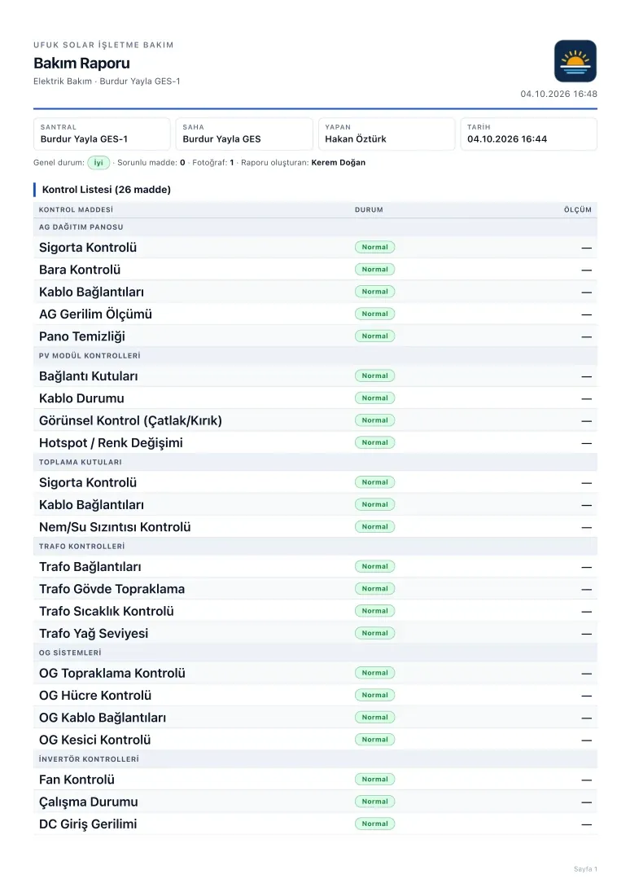Click the Görünsel Kontrol (Çatlak/Kırık) row
This screenshot has width=630, height=892.
(315, 420)
